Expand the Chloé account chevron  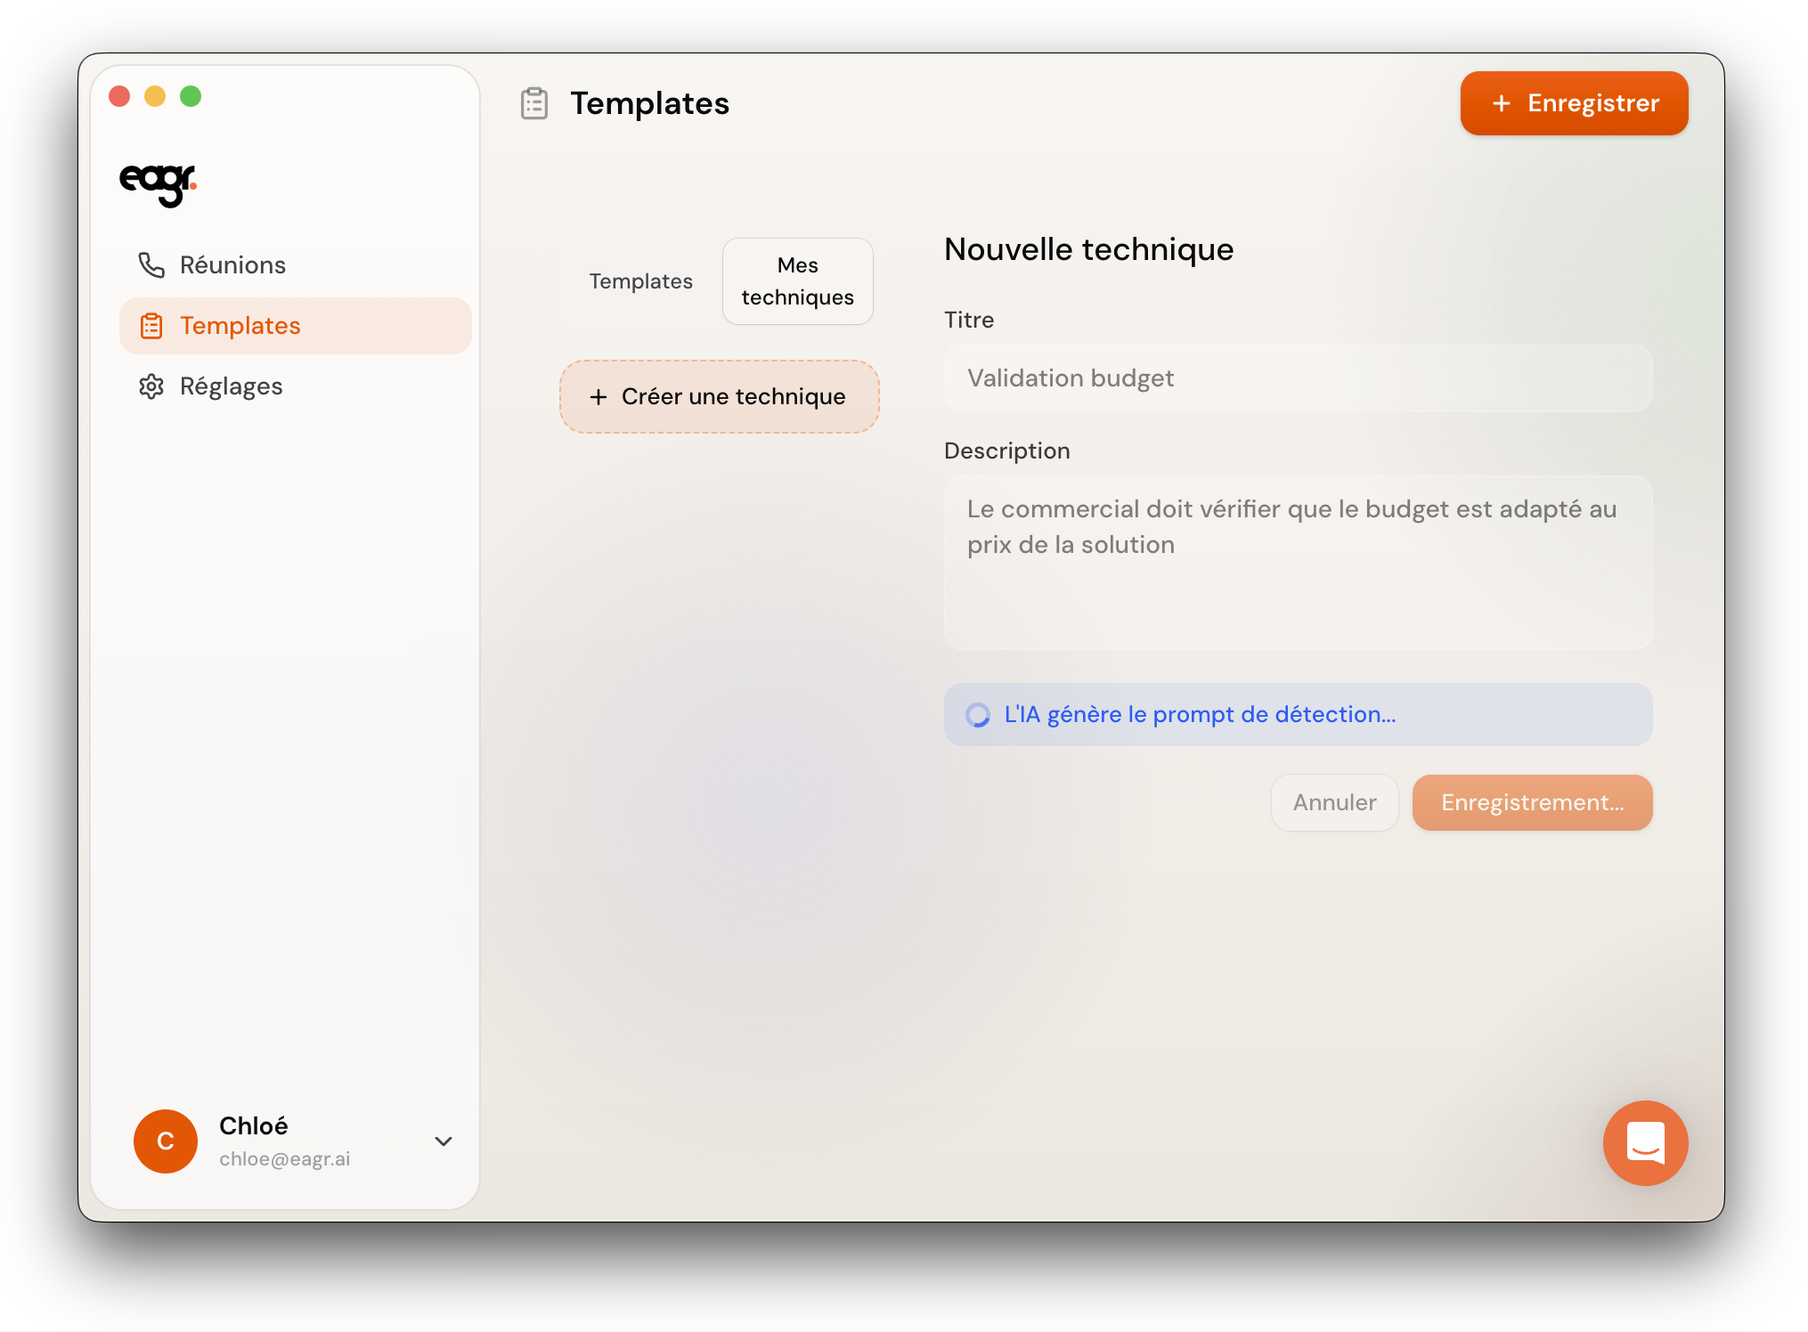click(x=443, y=1141)
